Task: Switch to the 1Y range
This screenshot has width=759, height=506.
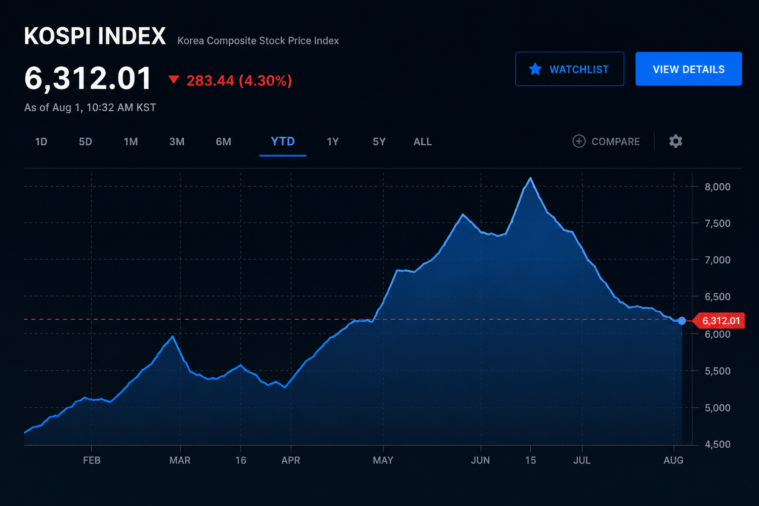Action: [x=333, y=142]
